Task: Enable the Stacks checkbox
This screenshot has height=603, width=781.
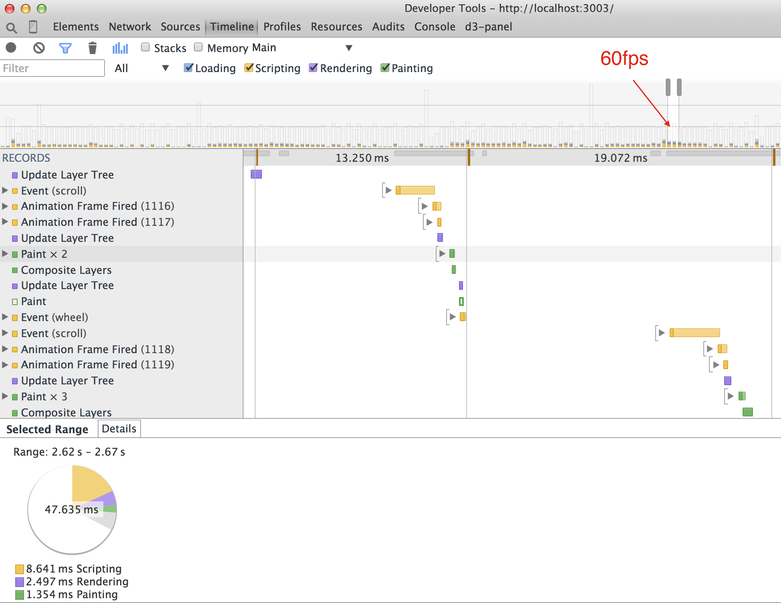Action: tap(145, 47)
